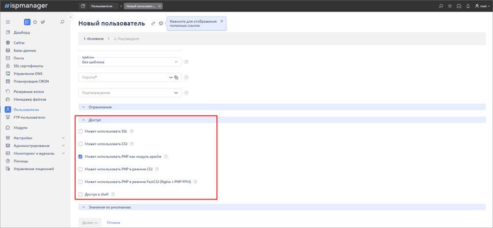Show favorites star menu in sidebar

coord(35,22)
